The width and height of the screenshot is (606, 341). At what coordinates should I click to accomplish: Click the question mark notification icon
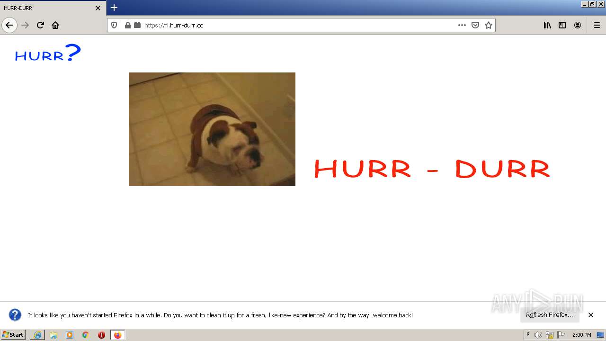tap(15, 315)
